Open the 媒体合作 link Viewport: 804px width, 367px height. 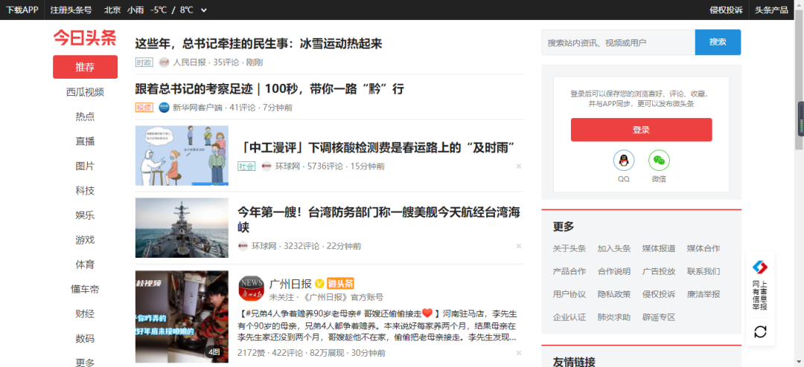(x=703, y=248)
